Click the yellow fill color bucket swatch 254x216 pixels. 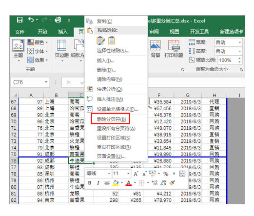[116, 183]
